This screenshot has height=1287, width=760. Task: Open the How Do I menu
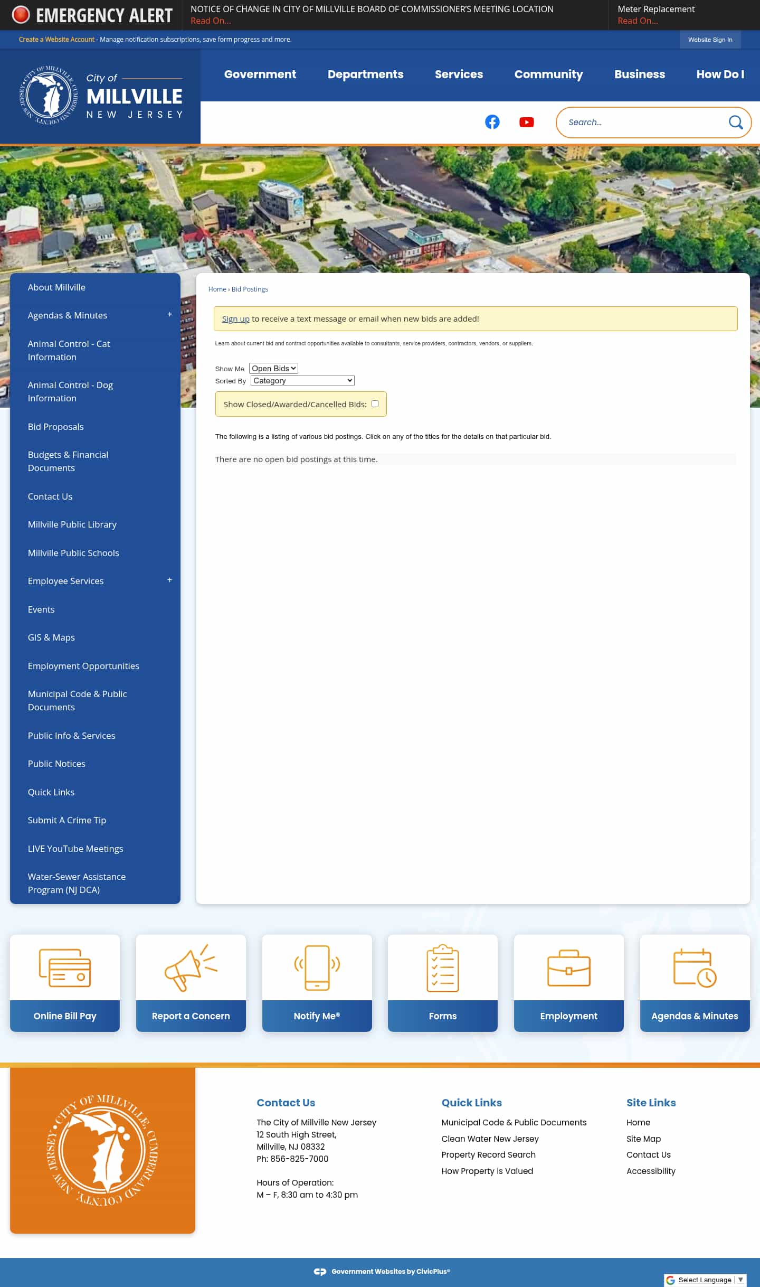tap(720, 74)
